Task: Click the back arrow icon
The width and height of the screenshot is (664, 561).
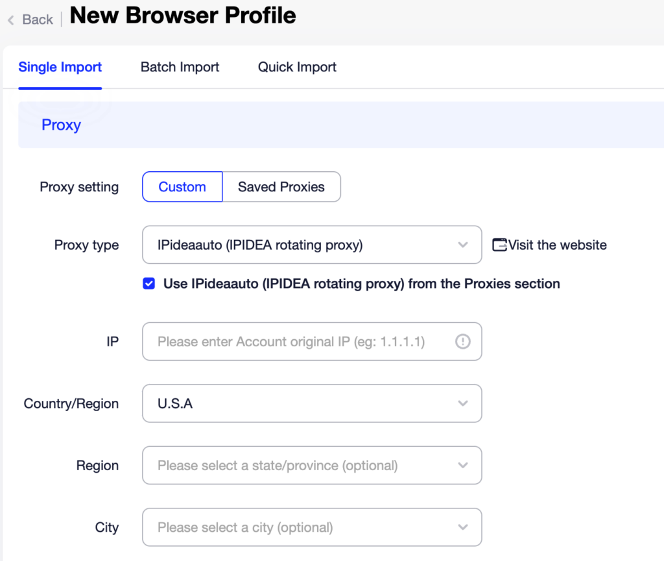Action: (x=11, y=20)
